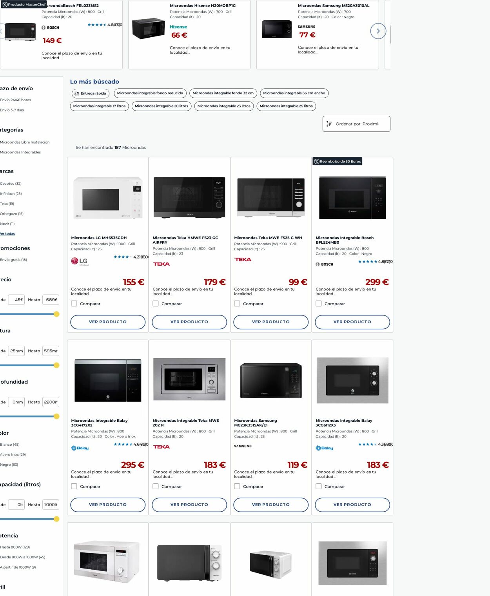Click the price range slider handle
490x596 pixels.
(x=56, y=314)
